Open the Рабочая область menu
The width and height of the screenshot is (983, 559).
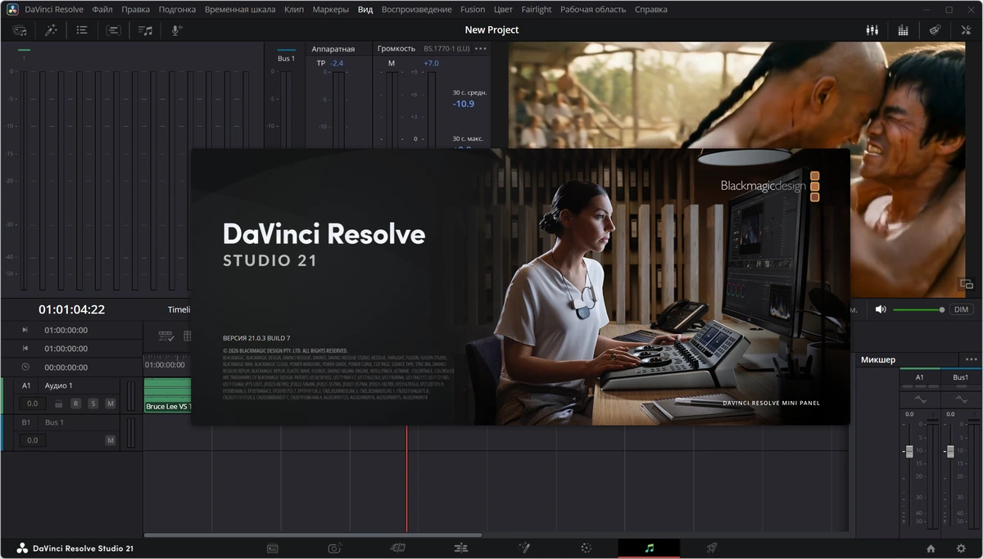click(x=593, y=10)
